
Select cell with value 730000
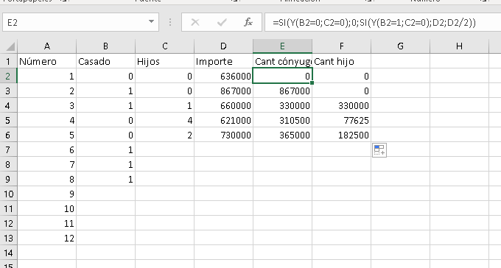point(223,135)
